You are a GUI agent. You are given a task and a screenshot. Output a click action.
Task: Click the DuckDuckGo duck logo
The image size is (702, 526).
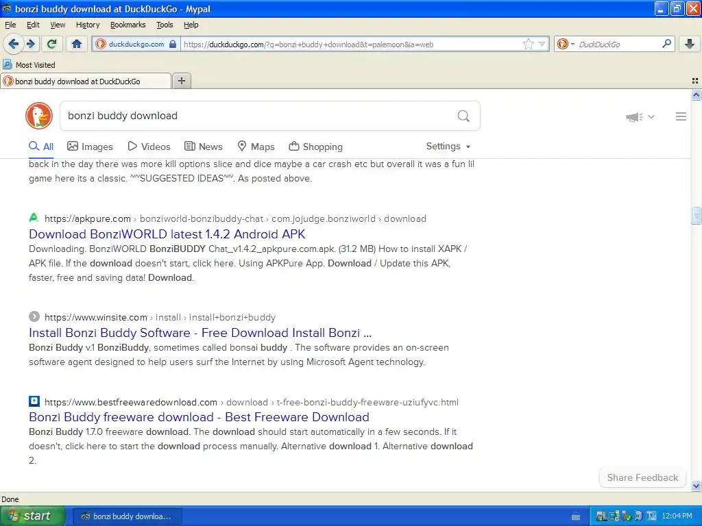point(39,116)
